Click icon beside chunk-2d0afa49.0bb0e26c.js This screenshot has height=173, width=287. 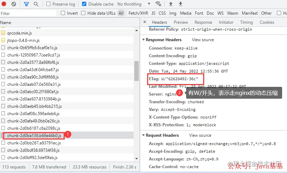pyautogui.click(x=3, y=121)
